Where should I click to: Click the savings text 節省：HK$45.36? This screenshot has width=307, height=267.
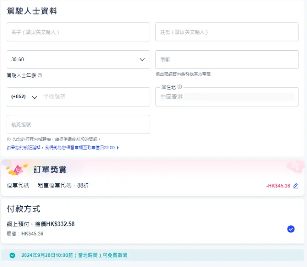25,234
